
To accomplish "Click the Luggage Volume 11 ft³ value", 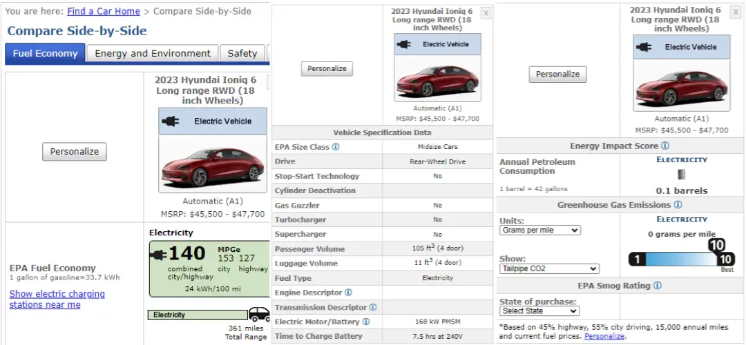I will pyautogui.click(x=438, y=262).
